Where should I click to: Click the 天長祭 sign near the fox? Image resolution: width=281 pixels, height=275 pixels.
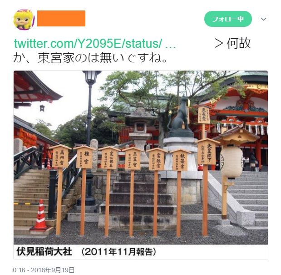coord(204,115)
